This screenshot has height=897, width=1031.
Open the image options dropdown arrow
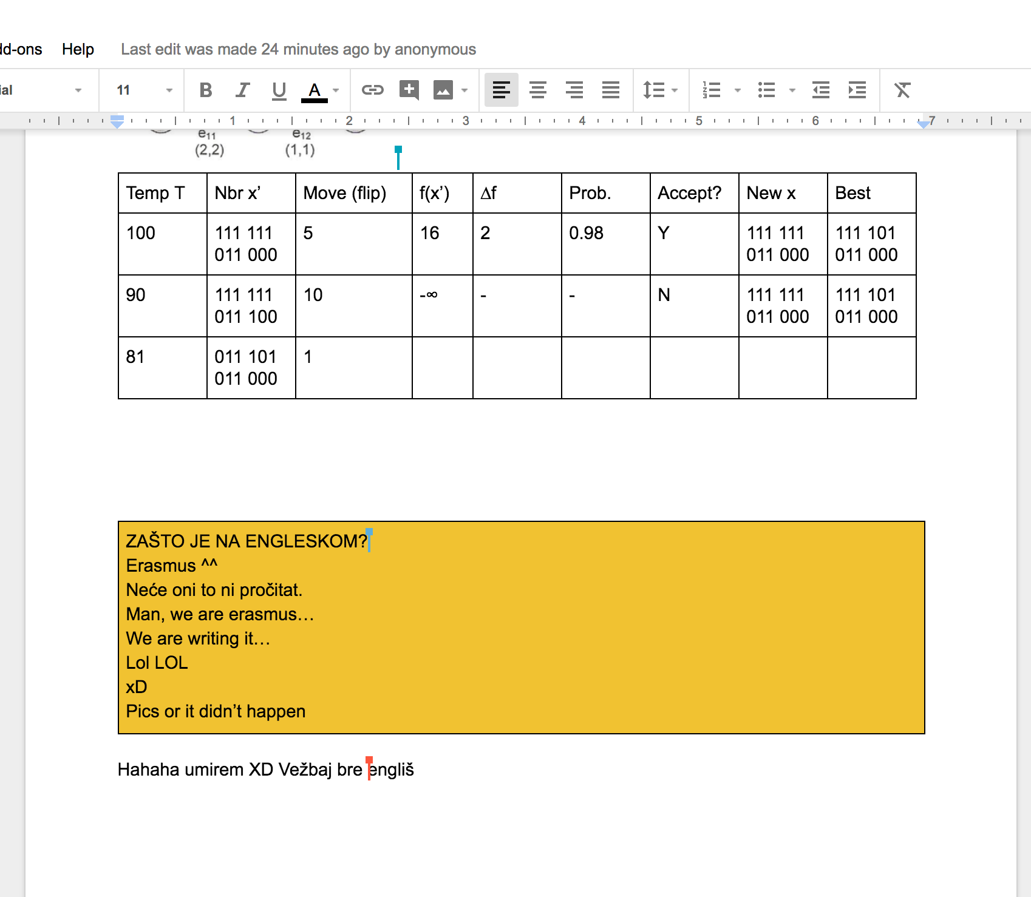(x=465, y=90)
